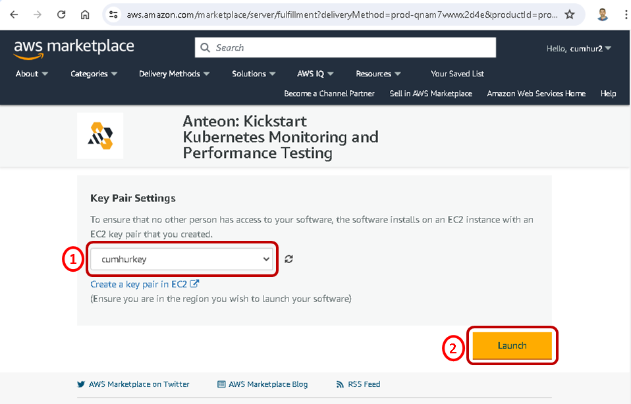Image resolution: width=631 pixels, height=404 pixels.
Task: Open the Hello, cumhur2 account dropdown
Action: tap(578, 48)
